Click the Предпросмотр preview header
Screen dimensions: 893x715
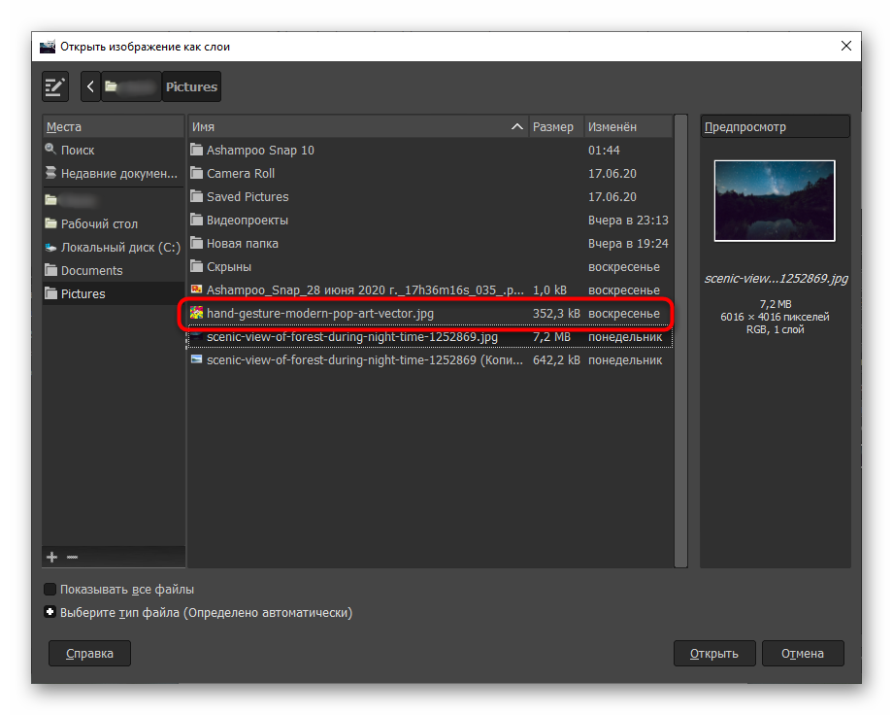776,126
